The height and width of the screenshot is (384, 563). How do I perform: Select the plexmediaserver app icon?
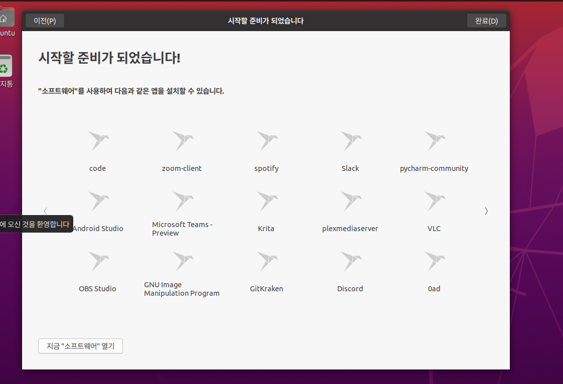(x=351, y=201)
